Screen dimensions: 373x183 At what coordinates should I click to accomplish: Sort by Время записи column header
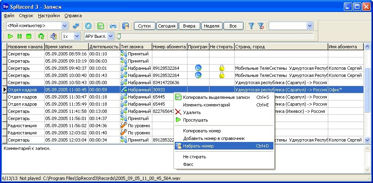click(66, 47)
